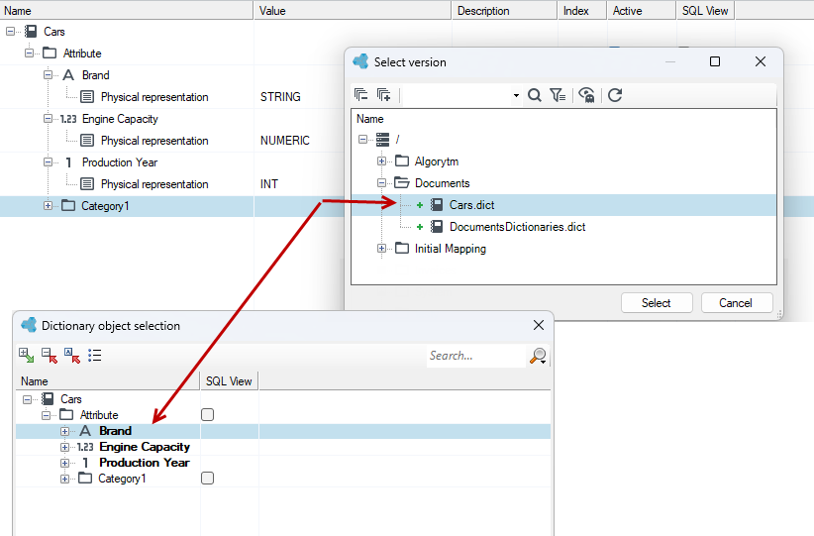The width and height of the screenshot is (814, 536).
Task: Click the Cars.dict file icon
Action: 437,205
